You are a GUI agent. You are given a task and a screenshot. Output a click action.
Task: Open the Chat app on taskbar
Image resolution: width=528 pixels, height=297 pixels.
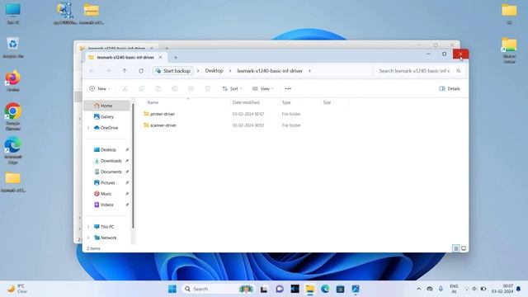pyautogui.click(x=280, y=289)
